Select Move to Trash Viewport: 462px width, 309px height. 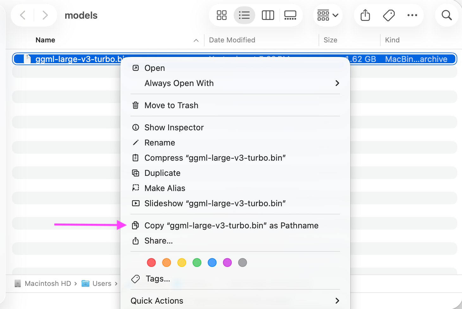click(171, 105)
